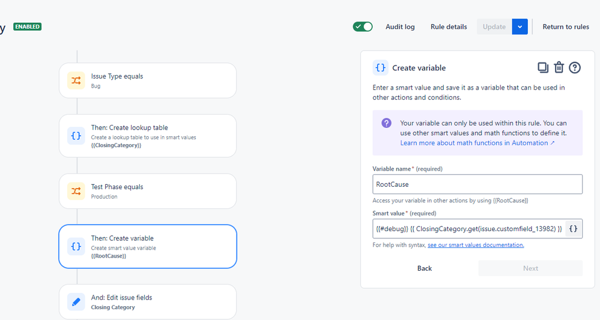Click the smart value curly braces button
Viewport: 600px width, 320px height.
tap(574, 229)
